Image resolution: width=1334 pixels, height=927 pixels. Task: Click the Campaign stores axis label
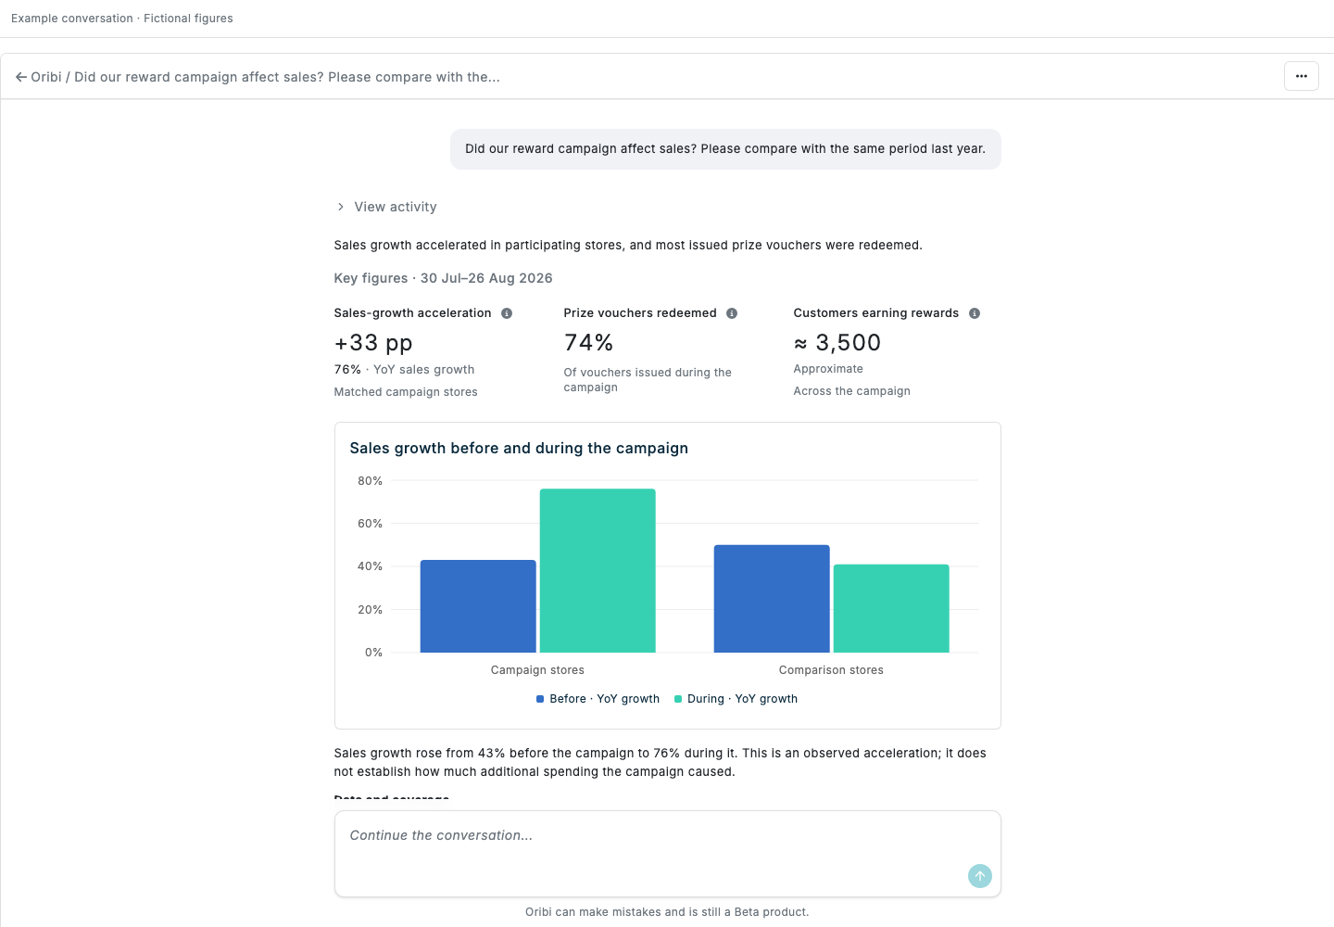pyautogui.click(x=537, y=670)
